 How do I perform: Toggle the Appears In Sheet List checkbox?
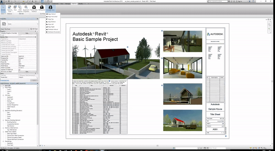click(19, 70)
